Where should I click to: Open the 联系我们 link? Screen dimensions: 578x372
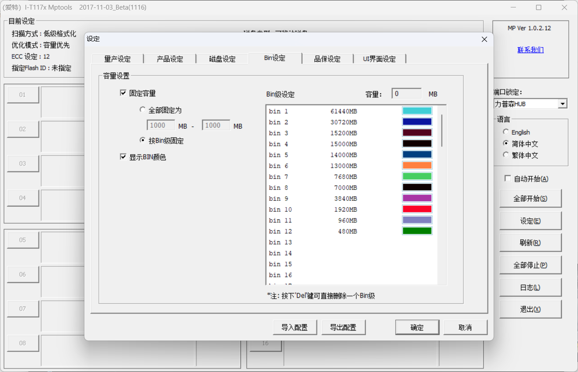[530, 50]
